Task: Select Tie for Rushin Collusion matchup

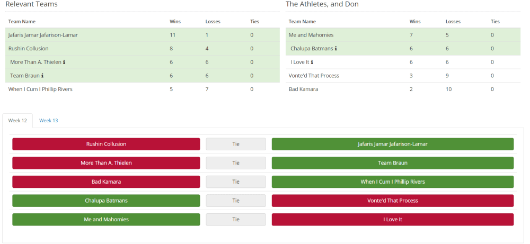Action: coord(236,144)
